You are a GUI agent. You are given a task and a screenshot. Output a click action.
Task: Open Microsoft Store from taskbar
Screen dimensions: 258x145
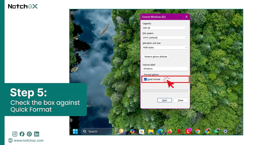[142, 131]
